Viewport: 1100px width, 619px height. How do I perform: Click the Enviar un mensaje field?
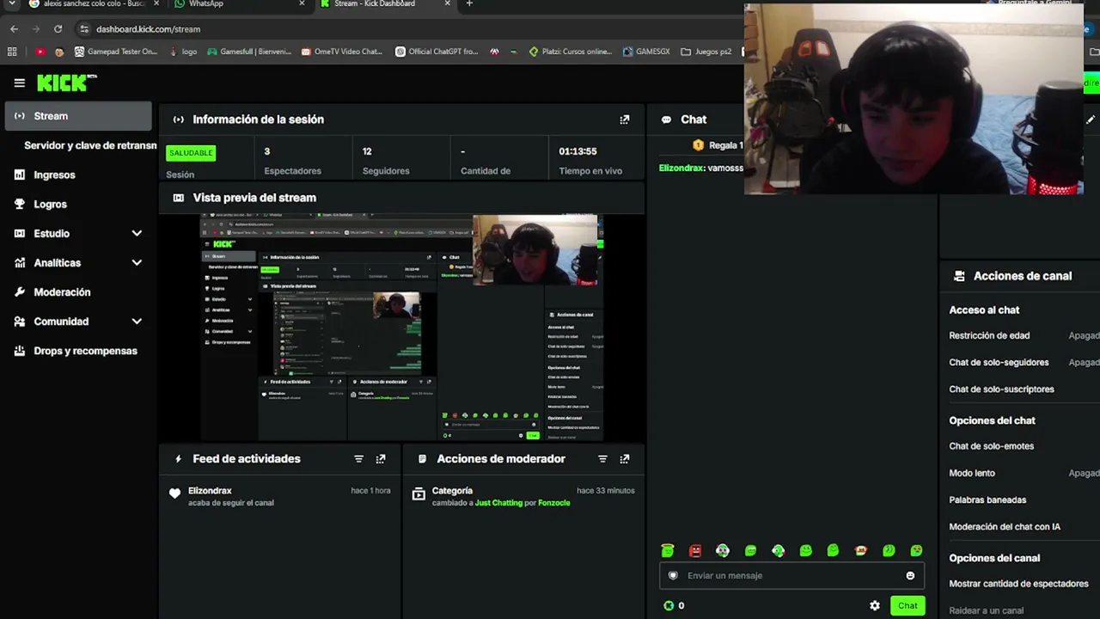(791, 576)
